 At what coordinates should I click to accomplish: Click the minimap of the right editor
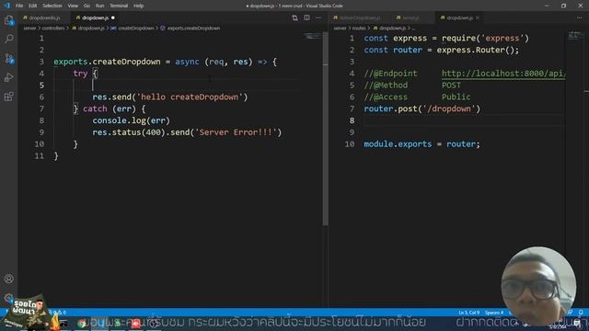pos(574,36)
